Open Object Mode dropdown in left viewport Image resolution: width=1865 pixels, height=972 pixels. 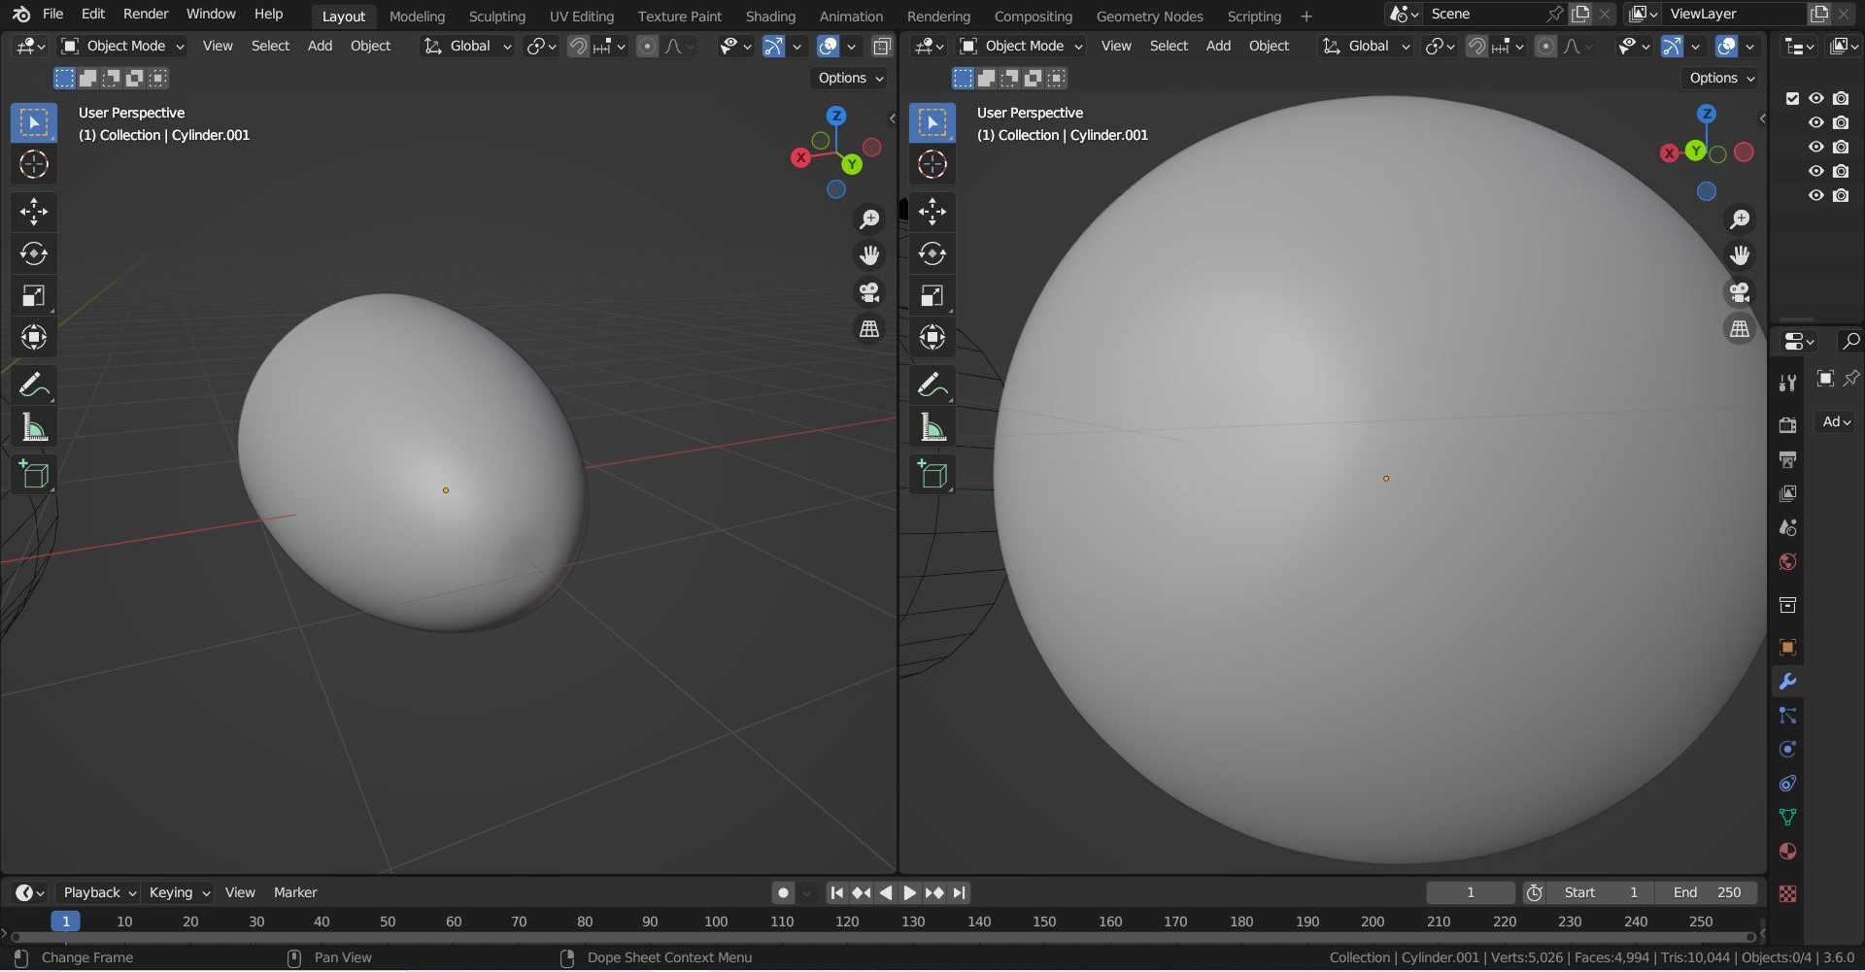122,46
